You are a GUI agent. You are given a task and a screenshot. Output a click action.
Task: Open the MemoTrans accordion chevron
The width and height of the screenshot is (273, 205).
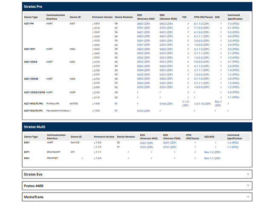tap(248, 196)
